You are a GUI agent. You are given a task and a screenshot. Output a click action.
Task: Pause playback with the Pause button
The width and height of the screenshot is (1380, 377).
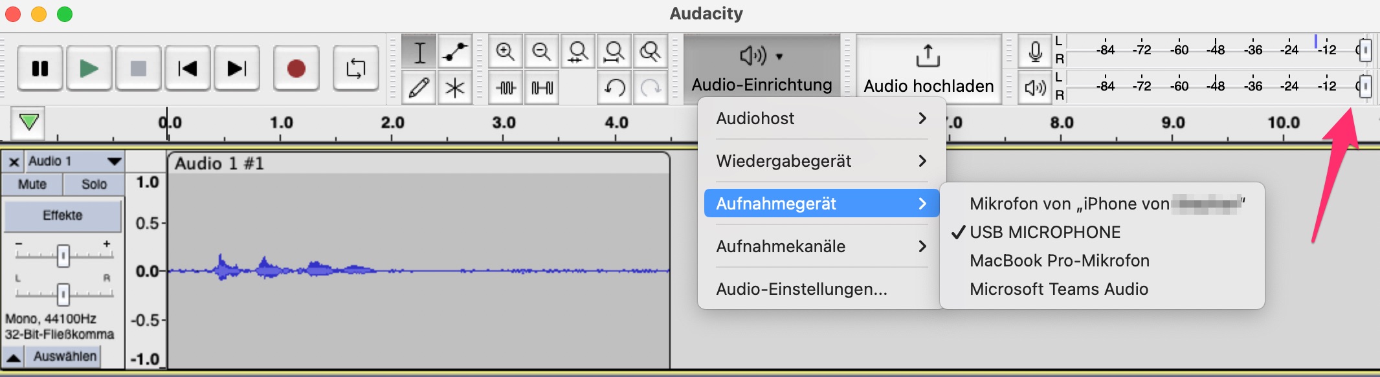click(x=40, y=68)
